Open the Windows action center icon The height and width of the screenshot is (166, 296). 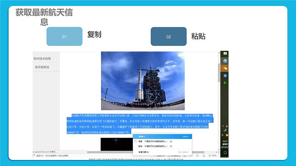coord(225,153)
